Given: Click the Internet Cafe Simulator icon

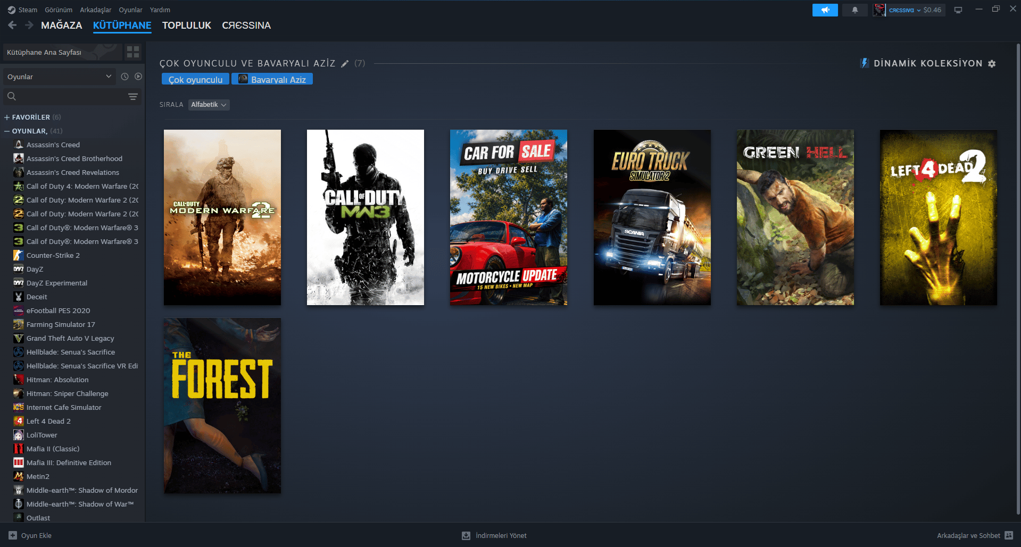Looking at the screenshot, I should click(19, 407).
